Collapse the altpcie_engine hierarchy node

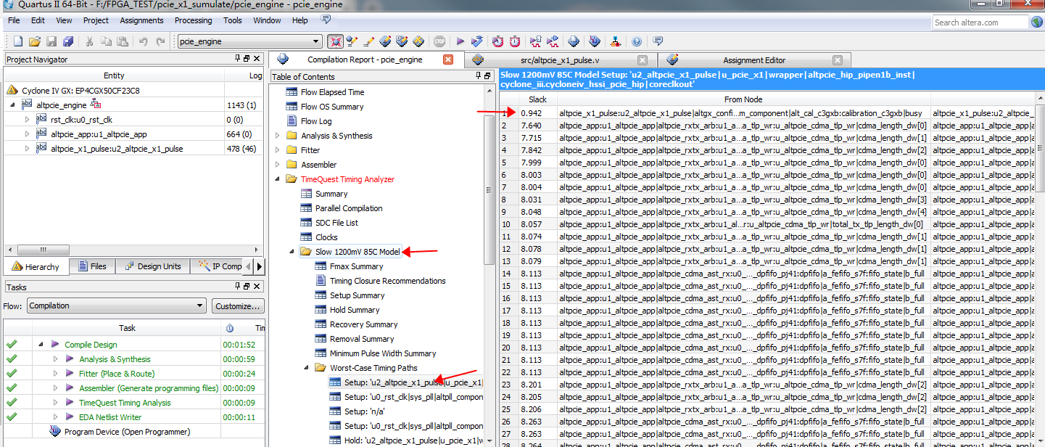[12, 105]
